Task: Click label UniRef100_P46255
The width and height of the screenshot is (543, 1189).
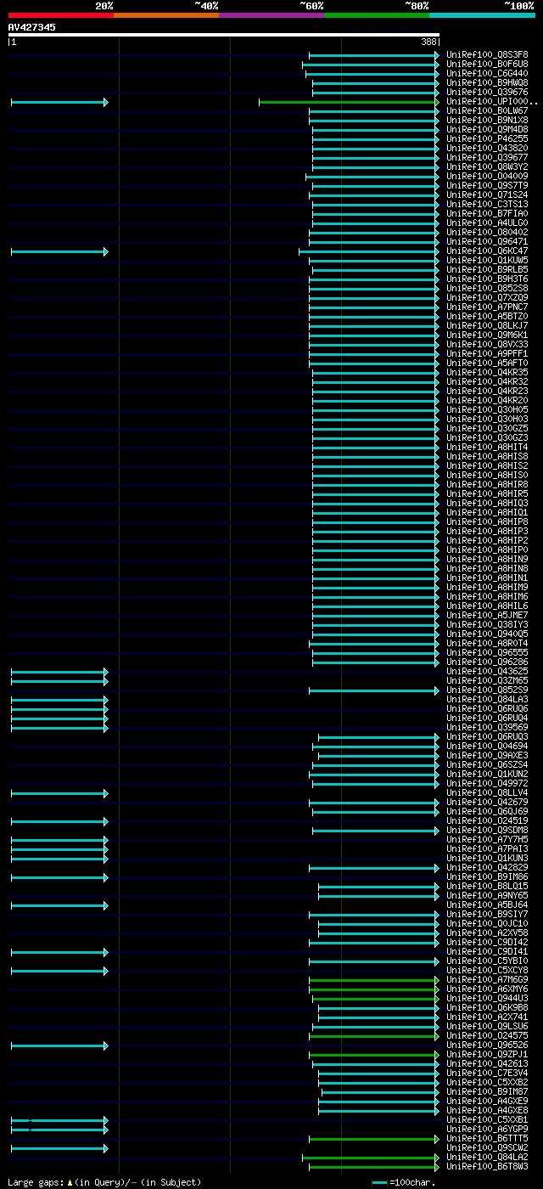Action: click(x=487, y=138)
